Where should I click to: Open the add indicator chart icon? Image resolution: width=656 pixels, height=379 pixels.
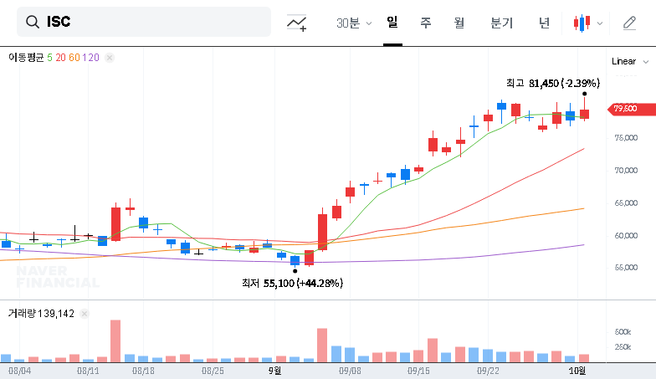point(296,23)
